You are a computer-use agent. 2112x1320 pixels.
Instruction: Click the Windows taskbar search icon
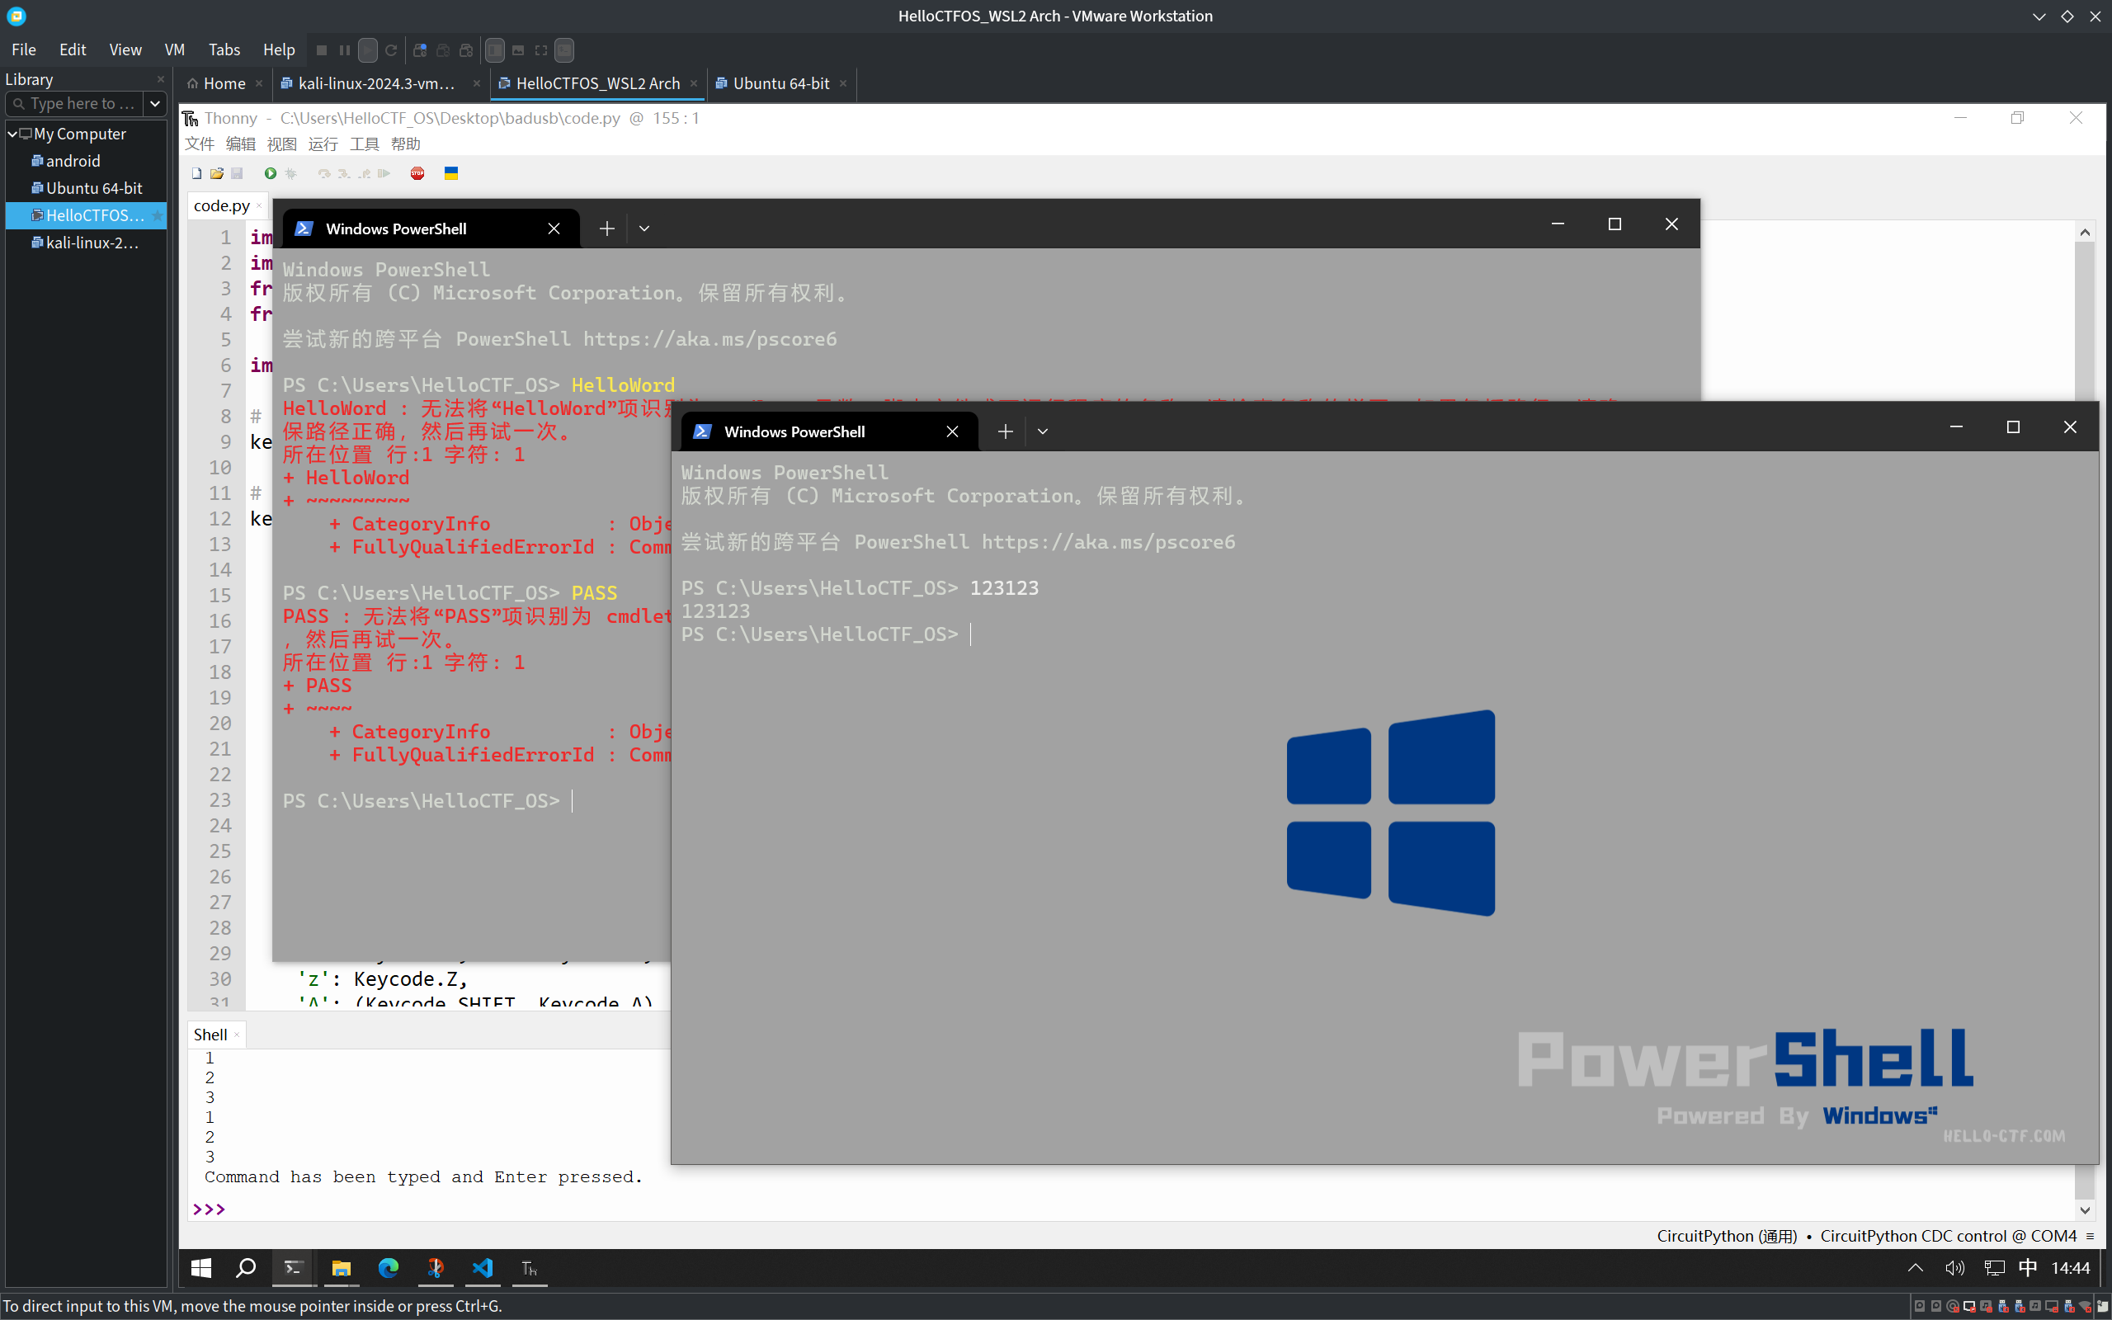[x=246, y=1268]
